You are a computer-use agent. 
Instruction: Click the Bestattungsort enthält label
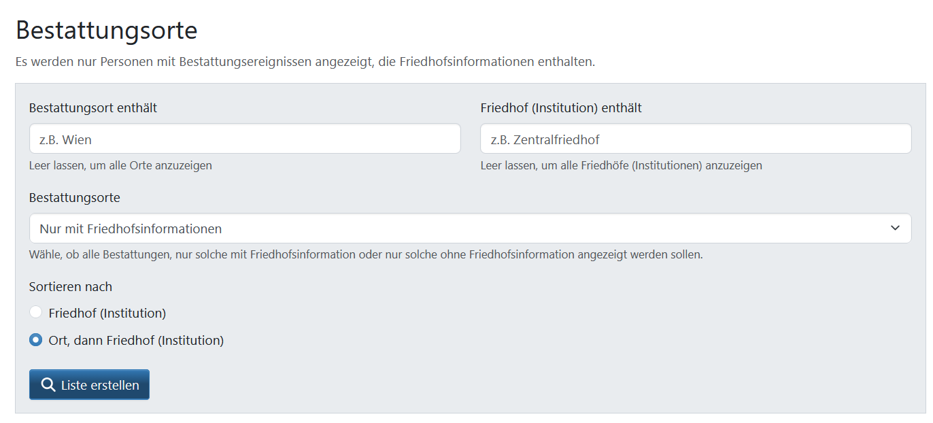coord(93,107)
